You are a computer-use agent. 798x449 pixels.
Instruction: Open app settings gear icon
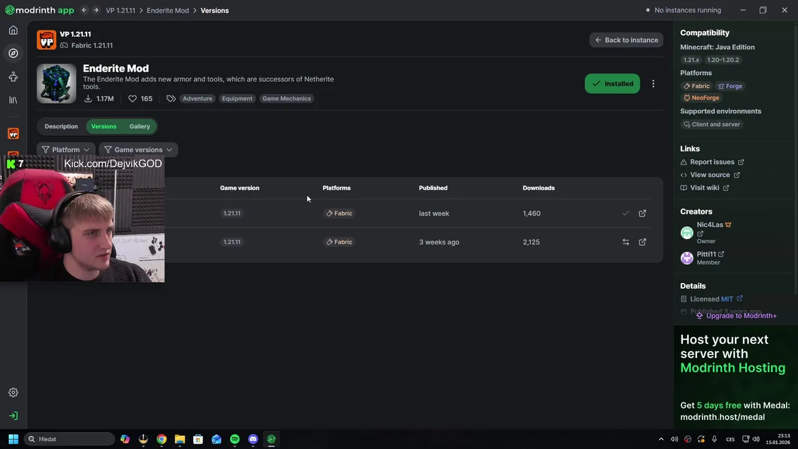13,392
